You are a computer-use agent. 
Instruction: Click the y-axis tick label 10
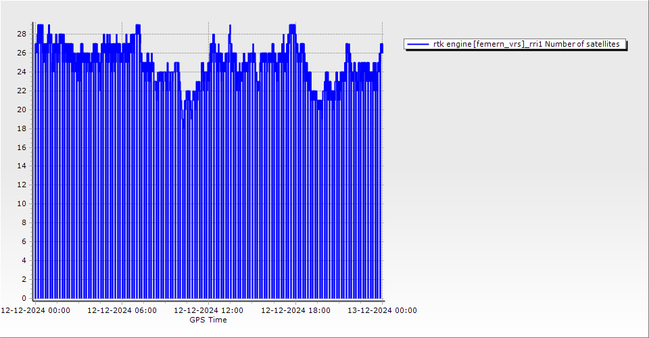(22, 203)
